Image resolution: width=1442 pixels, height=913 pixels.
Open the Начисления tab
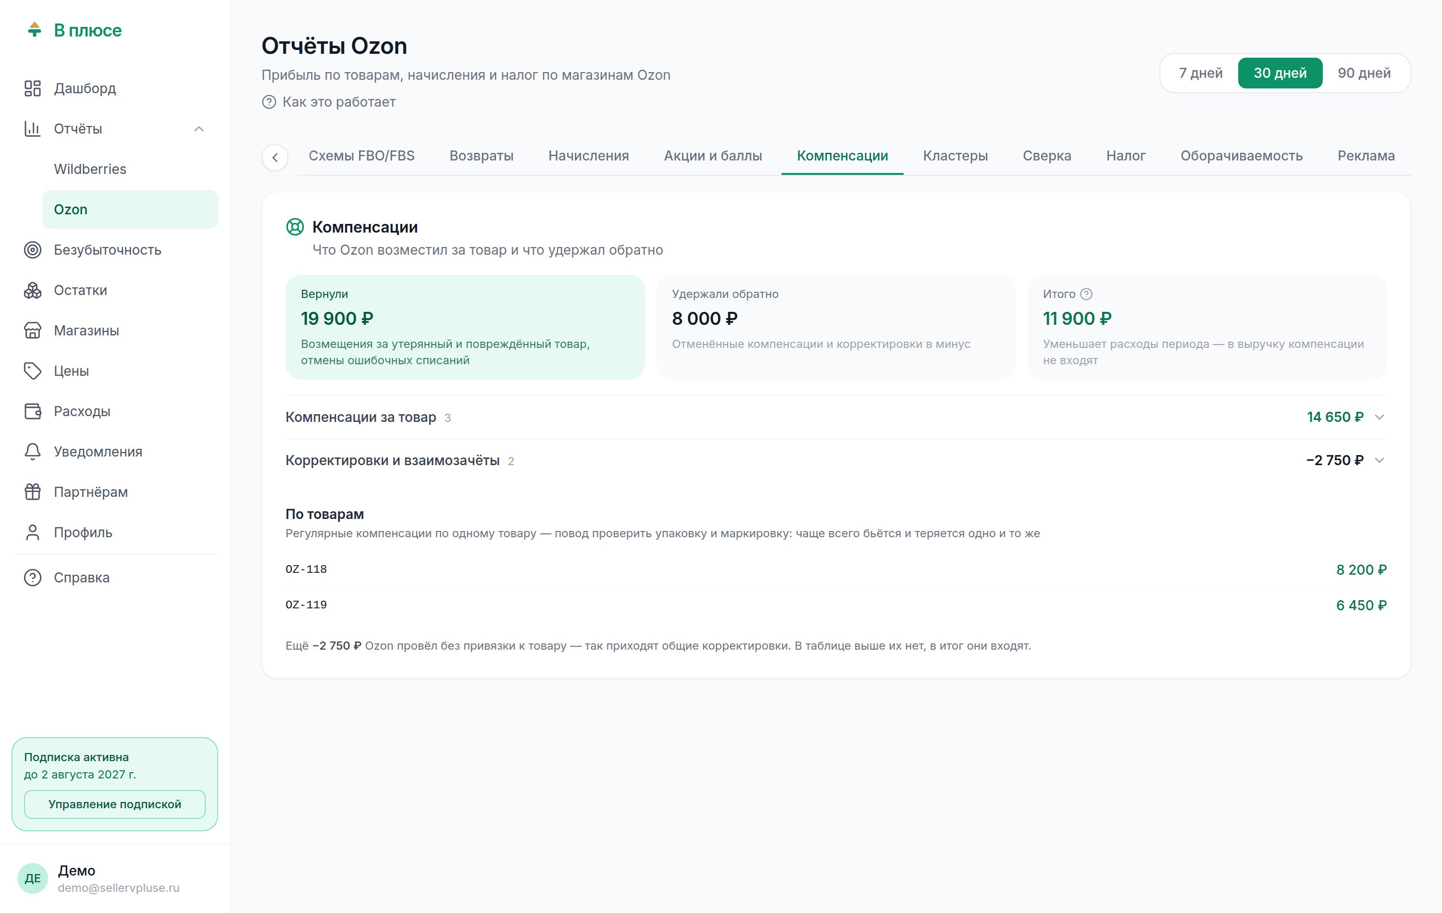tap(589, 156)
